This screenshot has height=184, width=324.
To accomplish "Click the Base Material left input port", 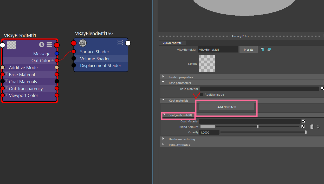I will (3, 74).
